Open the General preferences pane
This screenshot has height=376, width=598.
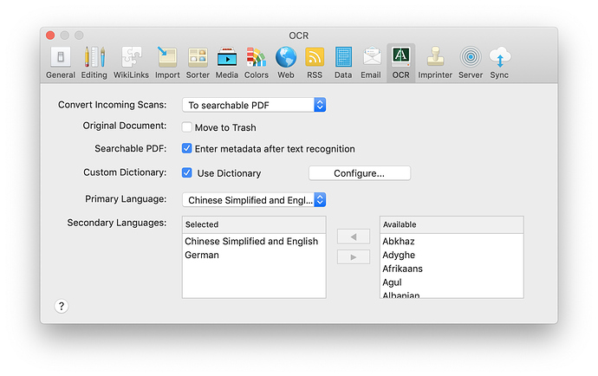(61, 62)
